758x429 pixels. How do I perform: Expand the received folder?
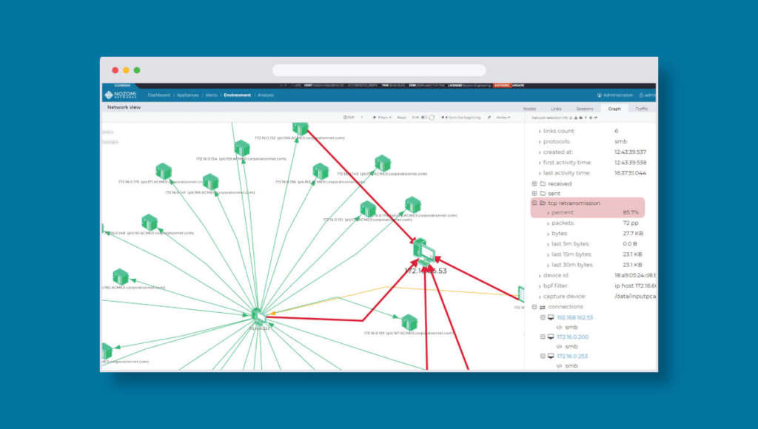(534, 183)
